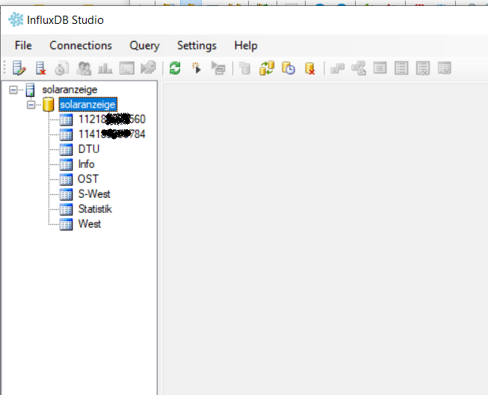Collapse the highlighted solaranzeige database node

[x=31, y=105]
